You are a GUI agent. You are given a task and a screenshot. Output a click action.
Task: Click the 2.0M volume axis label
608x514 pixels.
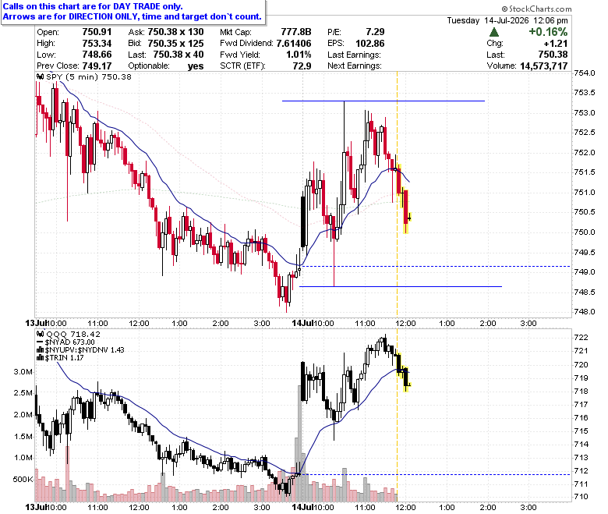tap(23, 415)
